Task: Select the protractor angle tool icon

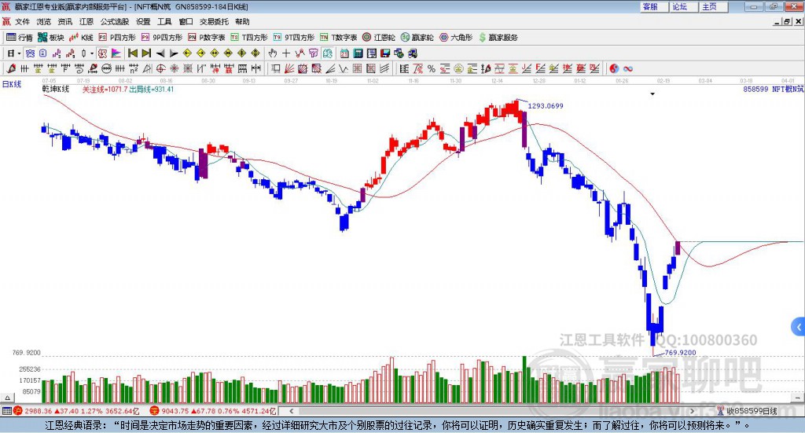Action: click(x=147, y=68)
